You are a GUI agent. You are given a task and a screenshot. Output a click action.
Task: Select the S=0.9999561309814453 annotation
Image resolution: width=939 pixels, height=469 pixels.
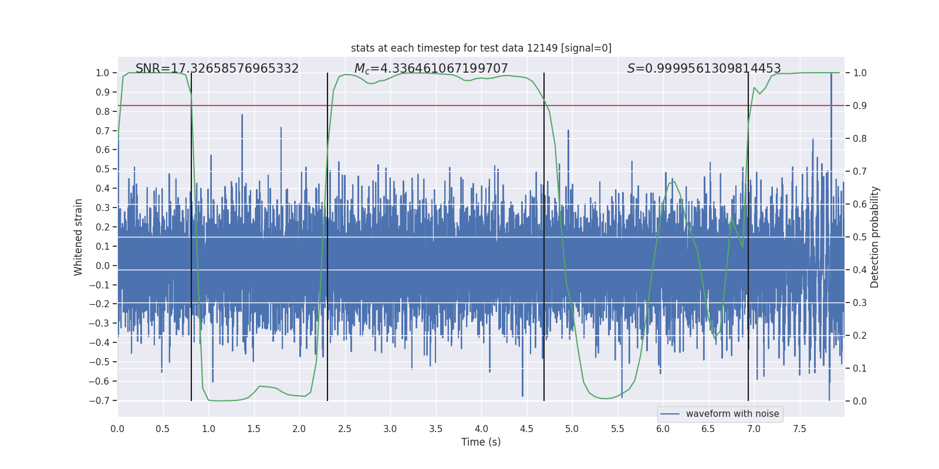704,69
